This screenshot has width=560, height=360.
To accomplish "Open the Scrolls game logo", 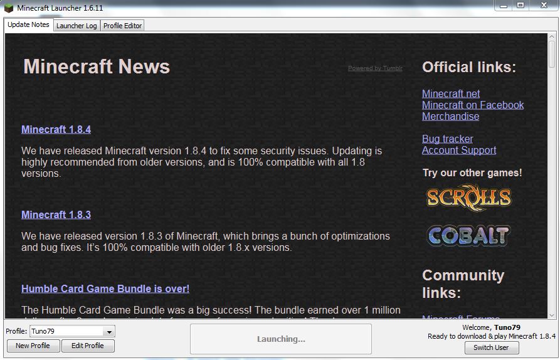I will (x=469, y=197).
